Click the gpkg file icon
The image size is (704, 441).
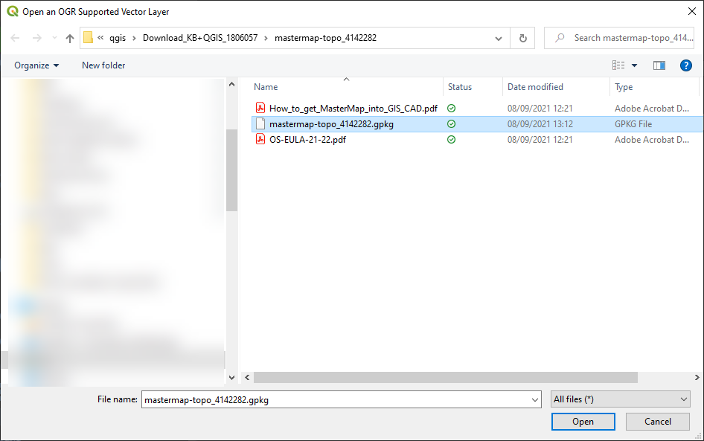pyautogui.click(x=260, y=123)
